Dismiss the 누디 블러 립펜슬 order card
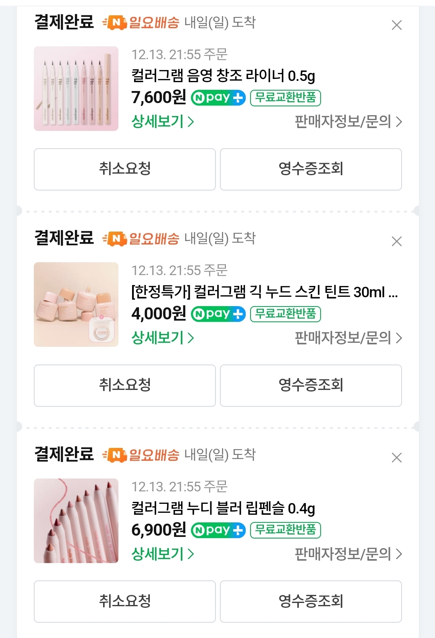Image resolution: width=435 pixels, height=638 pixels. [x=397, y=458]
